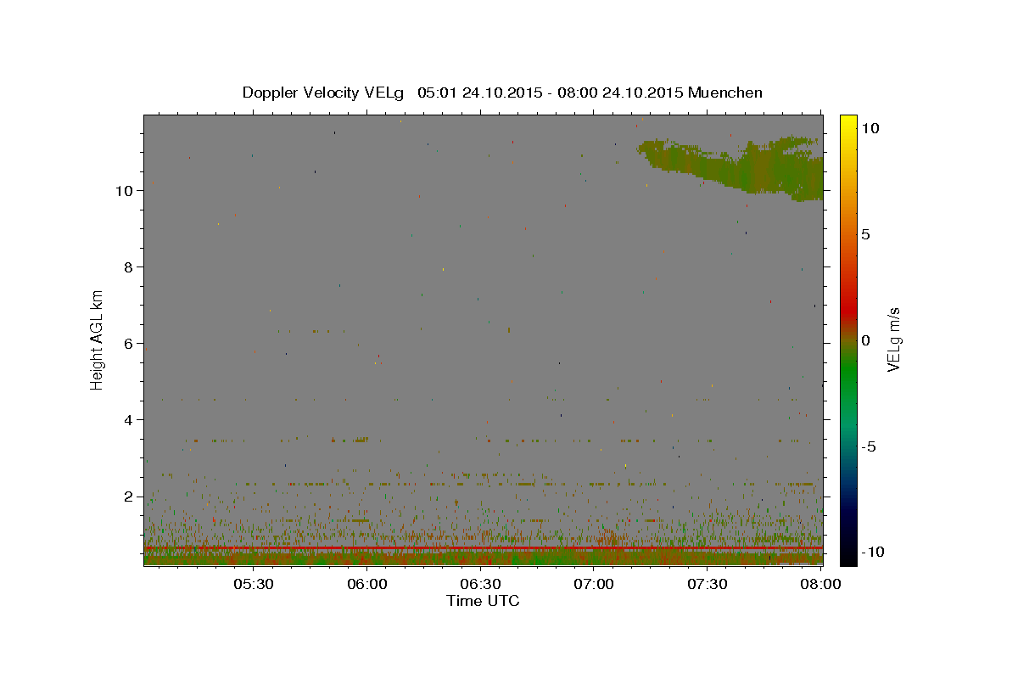Click the 07:30 time tick label
Image resolution: width=1018 pixels, height=679 pixels.
point(708,584)
